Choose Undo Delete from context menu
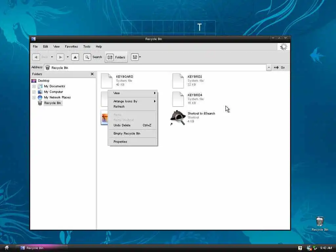Viewport: 336px width, 252px height. pos(133,125)
